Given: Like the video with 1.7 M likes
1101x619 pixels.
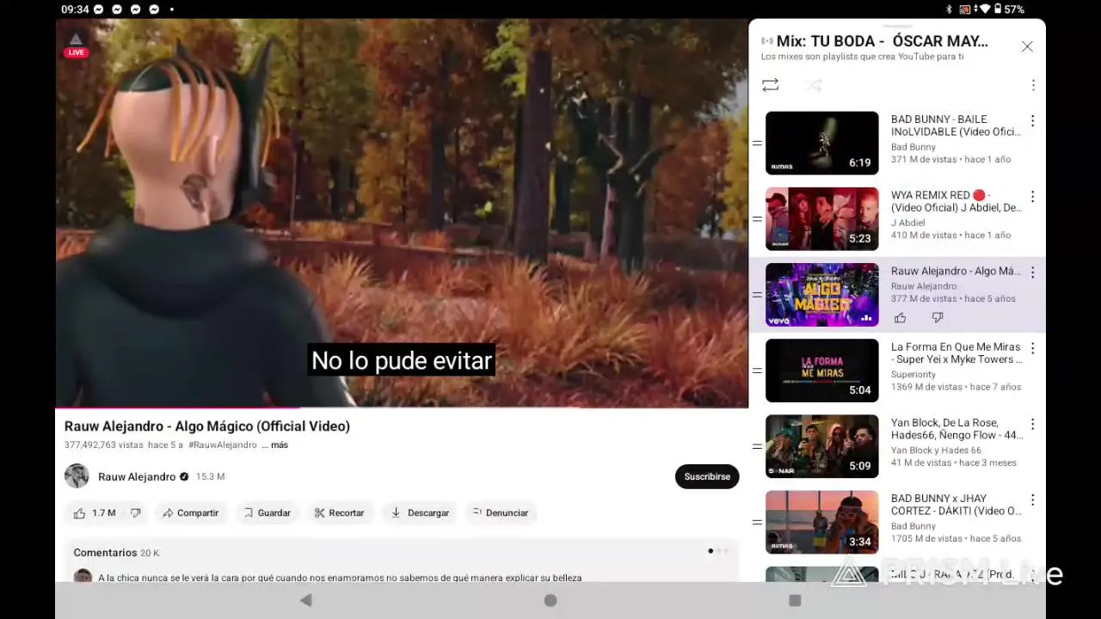Looking at the screenshot, I should (x=93, y=513).
